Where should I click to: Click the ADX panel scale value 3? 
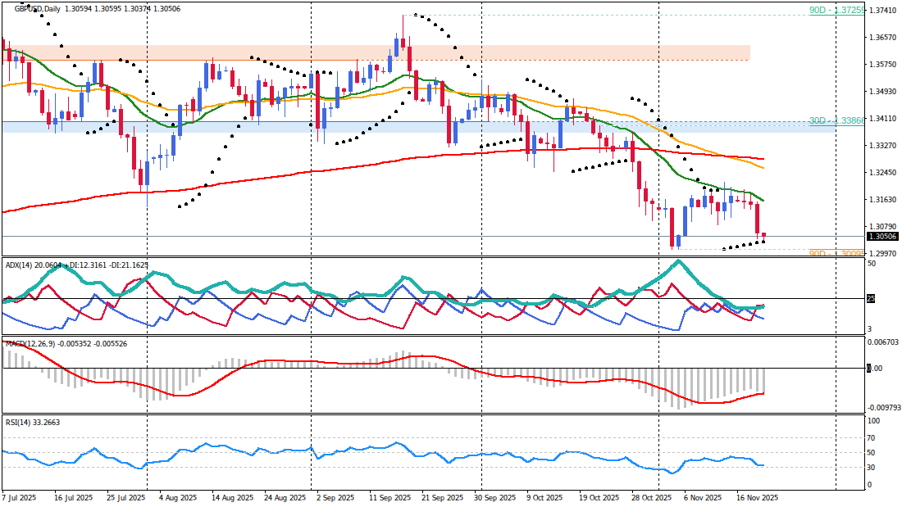tap(870, 328)
